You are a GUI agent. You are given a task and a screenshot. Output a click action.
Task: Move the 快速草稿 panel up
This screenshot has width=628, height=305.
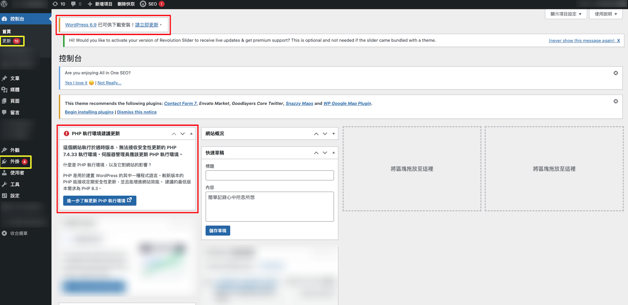pyautogui.click(x=316, y=153)
